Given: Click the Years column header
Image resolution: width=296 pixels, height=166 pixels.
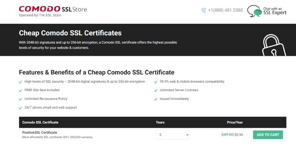Looking at the screenshot, I should (x=160, y=122).
